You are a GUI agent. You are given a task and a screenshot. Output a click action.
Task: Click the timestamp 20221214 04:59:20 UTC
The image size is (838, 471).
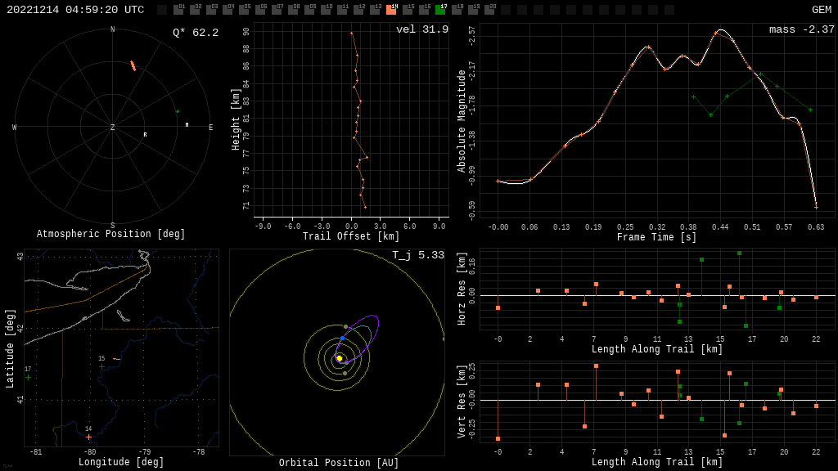pyautogui.click(x=75, y=10)
